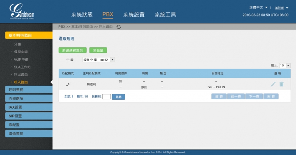Open the 系統設置 top menu
Viewport: 296px width, 155px height.
coord(134,14)
